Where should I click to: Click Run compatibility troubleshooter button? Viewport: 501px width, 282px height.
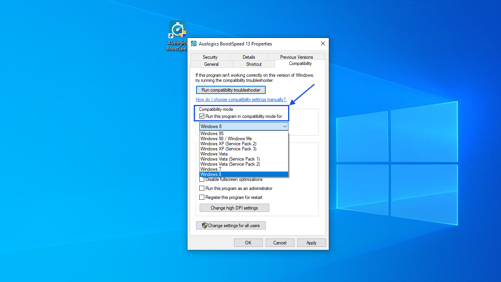click(231, 90)
